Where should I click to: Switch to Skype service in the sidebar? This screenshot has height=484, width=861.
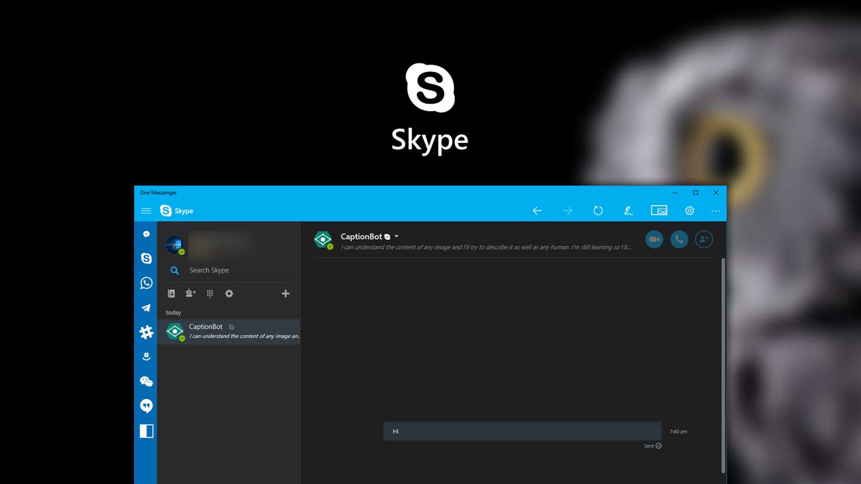pos(146,258)
